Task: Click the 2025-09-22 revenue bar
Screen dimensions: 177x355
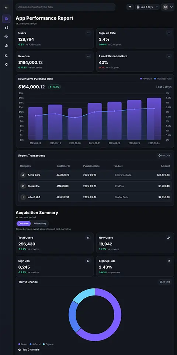Action: pyautogui.click(x=114, y=121)
